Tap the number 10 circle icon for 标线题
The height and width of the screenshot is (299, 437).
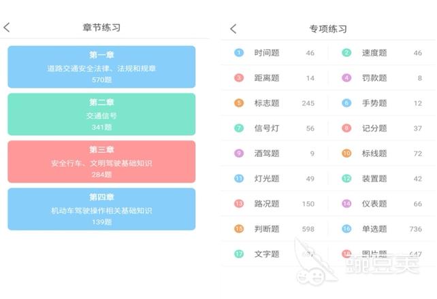346,154
